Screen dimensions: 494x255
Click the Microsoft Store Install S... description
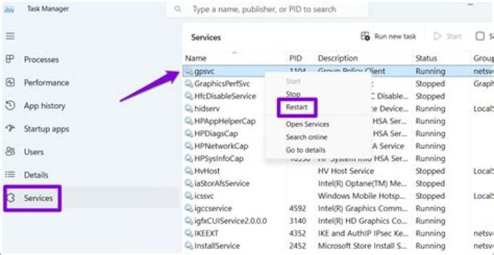click(363, 246)
